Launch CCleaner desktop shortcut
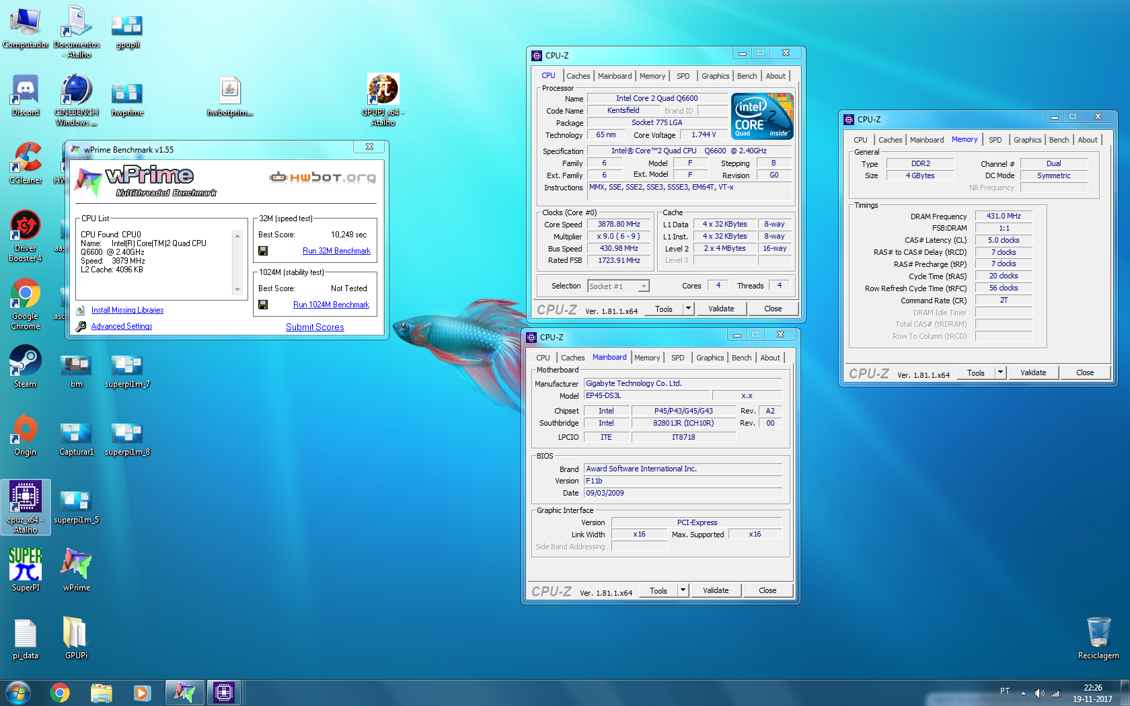 [26, 163]
